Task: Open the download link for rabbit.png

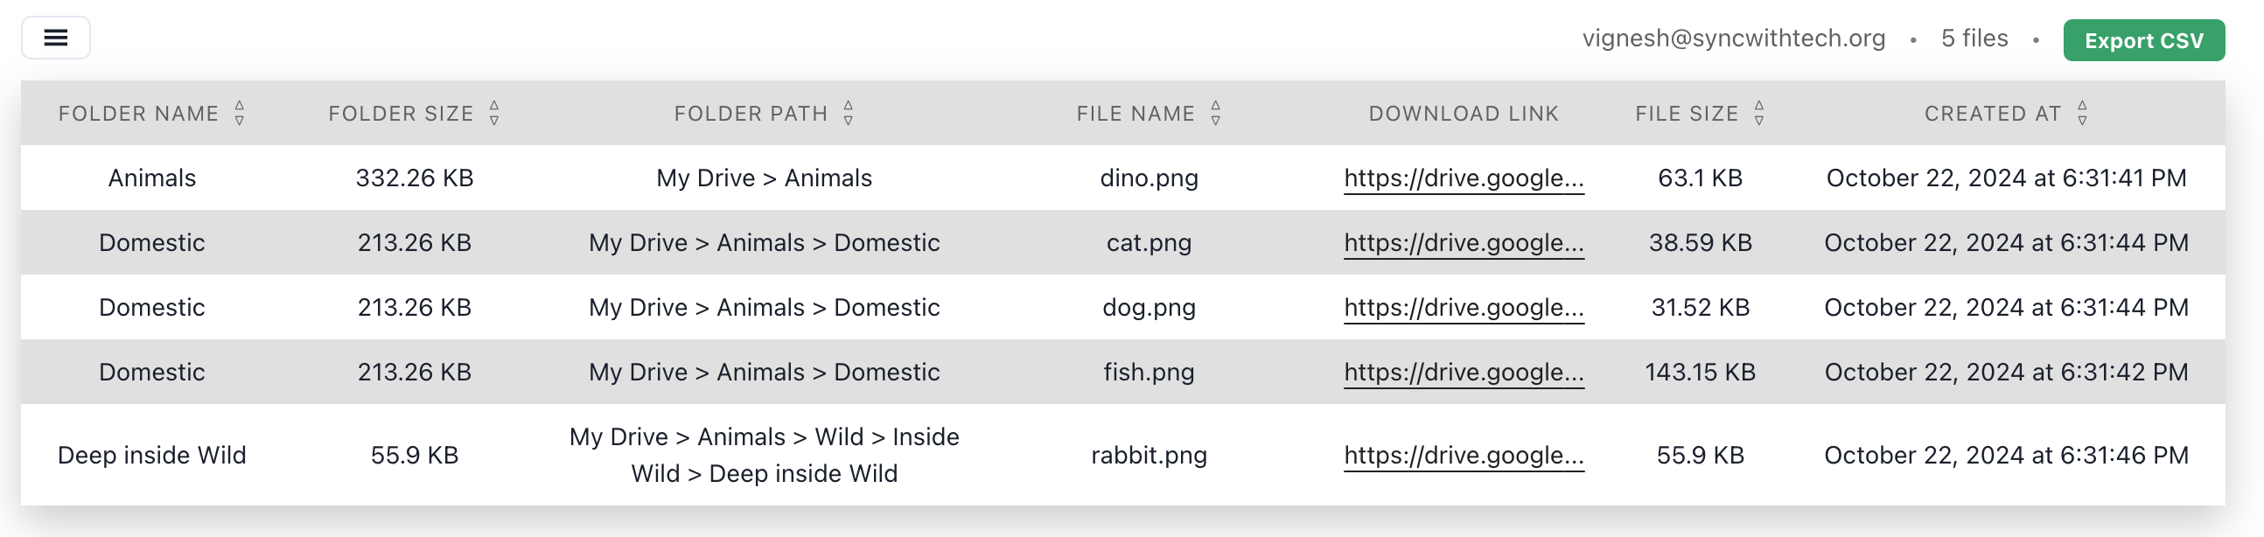Action: (1464, 456)
